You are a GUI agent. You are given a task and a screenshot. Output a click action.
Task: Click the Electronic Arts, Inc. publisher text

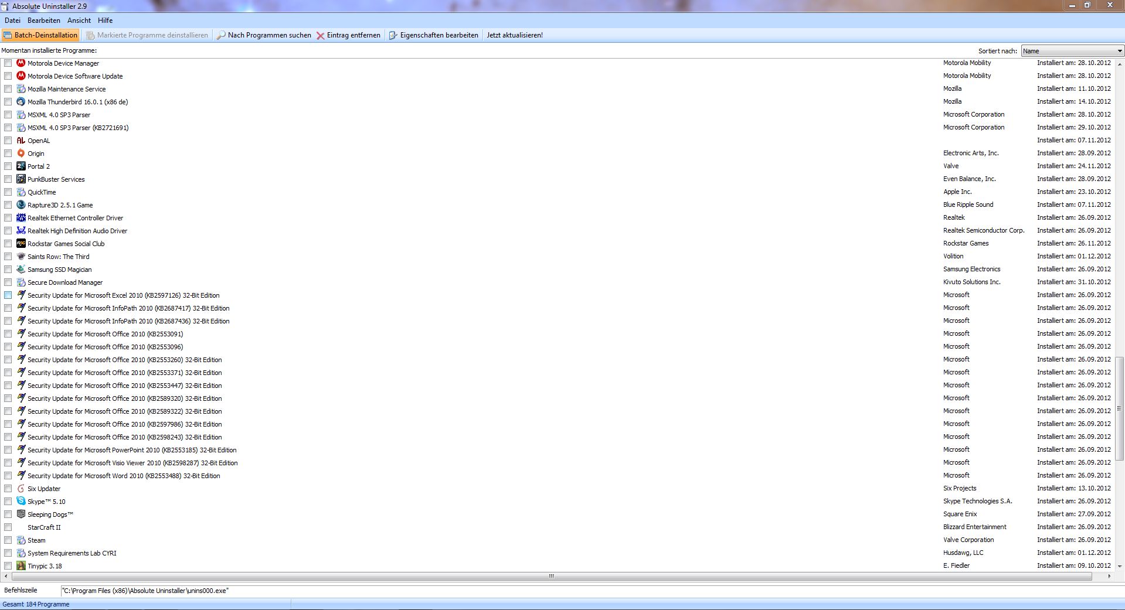(x=971, y=153)
